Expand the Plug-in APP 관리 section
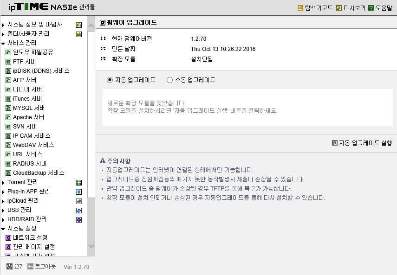The width and height of the screenshot is (397, 275). (3, 192)
